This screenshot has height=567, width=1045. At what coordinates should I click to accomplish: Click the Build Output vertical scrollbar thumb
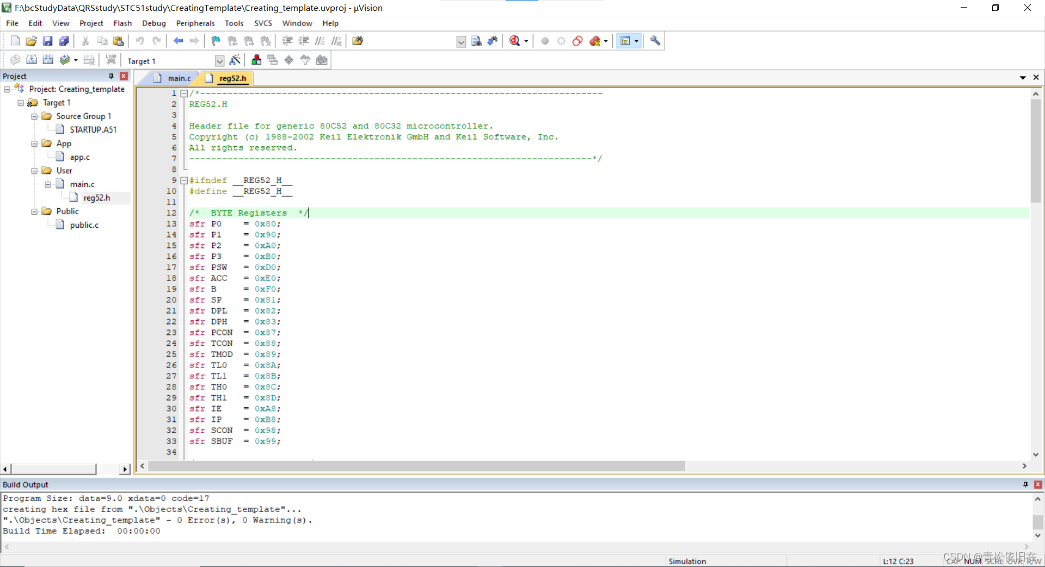[1038, 522]
